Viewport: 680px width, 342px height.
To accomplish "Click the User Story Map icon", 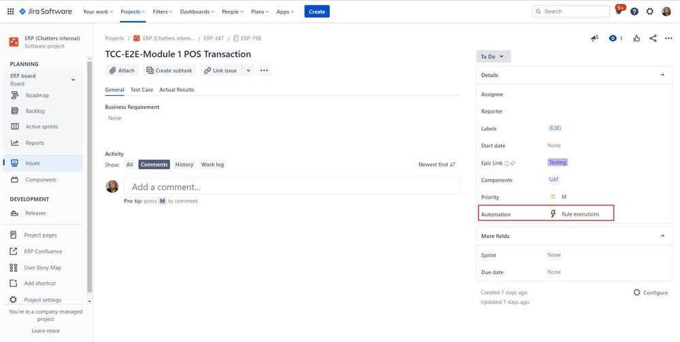I will click(x=14, y=267).
